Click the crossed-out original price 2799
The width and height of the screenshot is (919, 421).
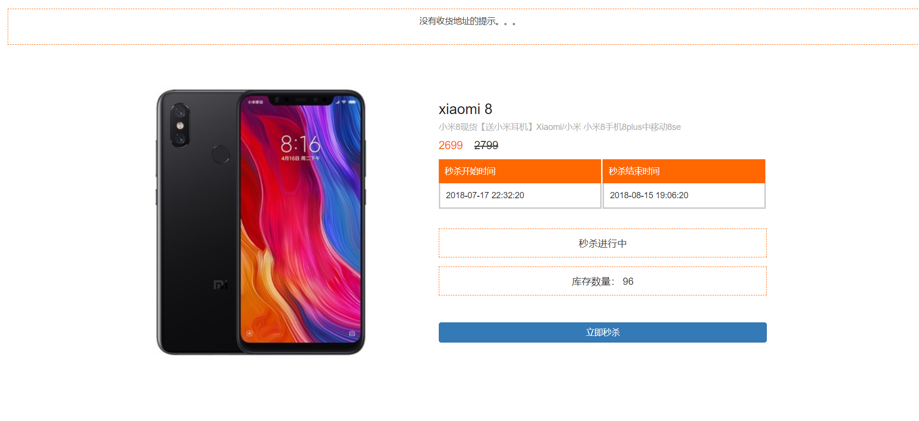coord(486,145)
